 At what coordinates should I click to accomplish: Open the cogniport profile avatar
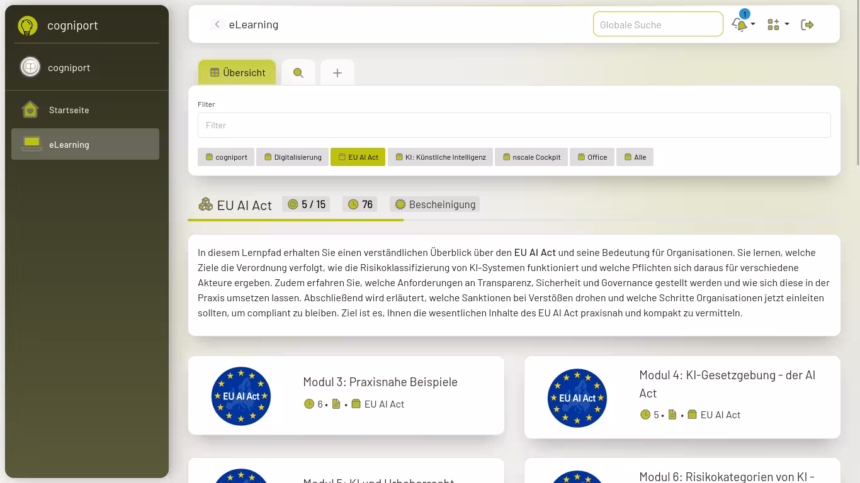(x=30, y=67)
